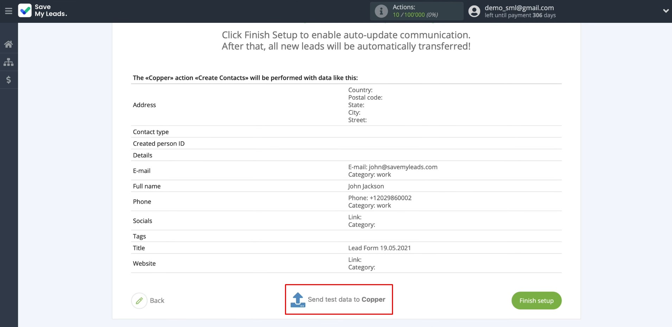Click the Country field text

[x=360, y=90]
